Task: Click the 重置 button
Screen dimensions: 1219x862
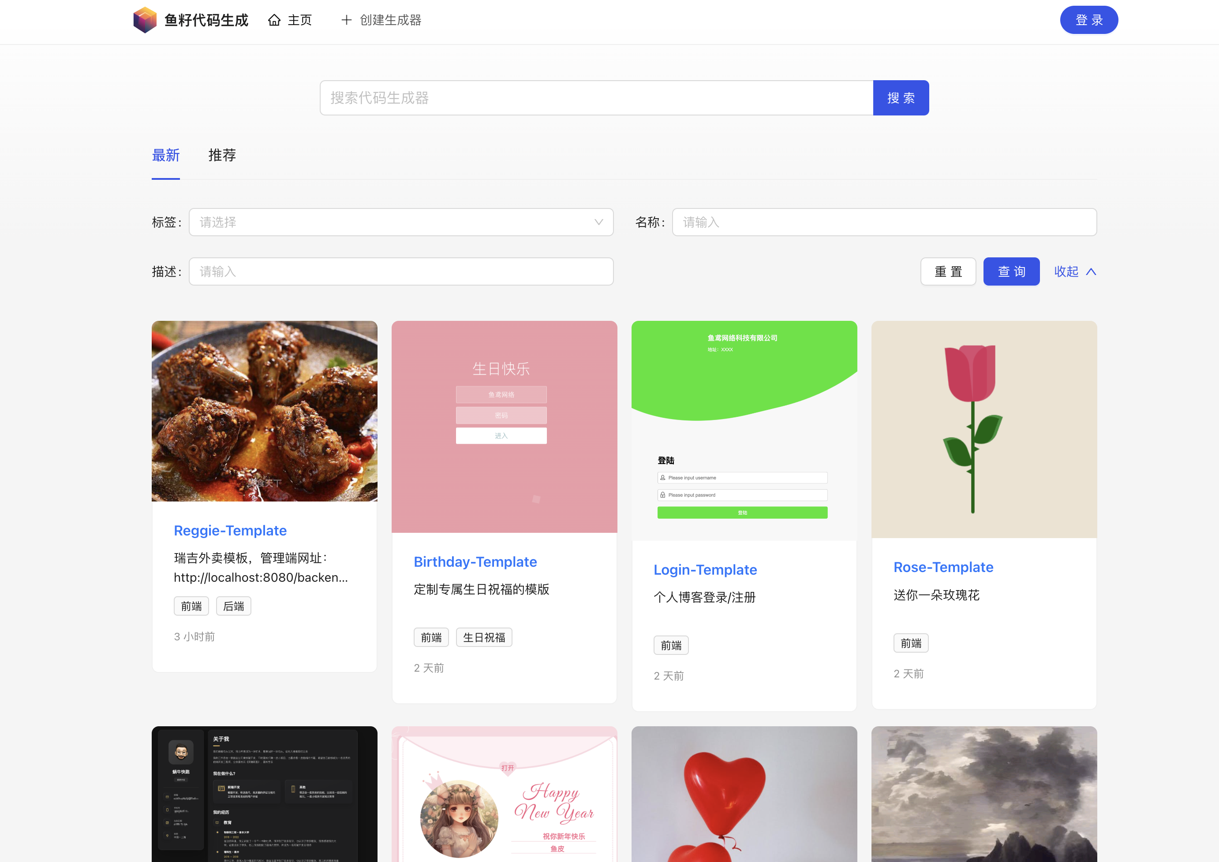Action: click(x=948, y=272)
